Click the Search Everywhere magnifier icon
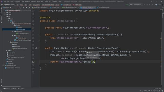 click(x=162, y=5)
